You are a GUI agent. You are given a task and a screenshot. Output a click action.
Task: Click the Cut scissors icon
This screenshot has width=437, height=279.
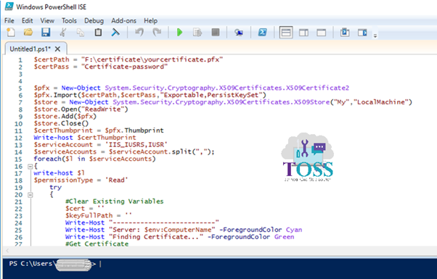pyautogui.click(x=63, y=33)
